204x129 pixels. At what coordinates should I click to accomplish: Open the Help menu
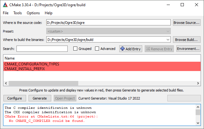(x=48, y=13)
